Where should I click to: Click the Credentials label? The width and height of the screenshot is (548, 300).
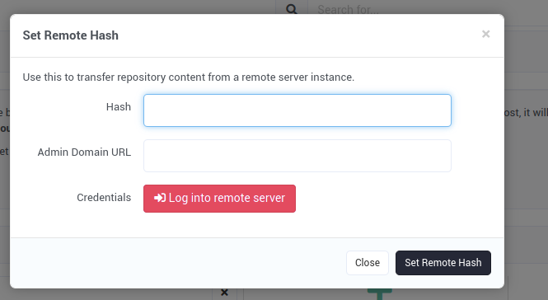point(104,198)
